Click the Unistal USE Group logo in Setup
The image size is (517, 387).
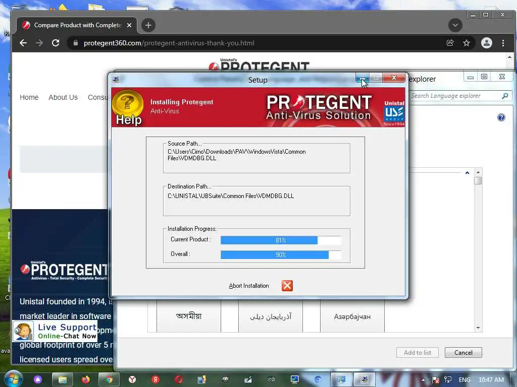[394, 113]
